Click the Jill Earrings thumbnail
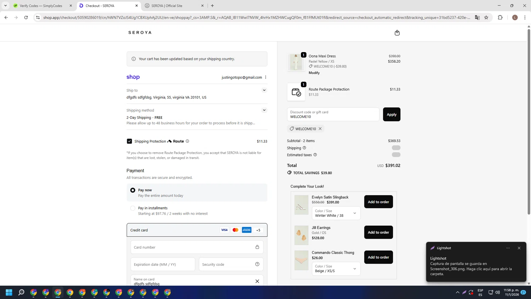 coord(301,235)
